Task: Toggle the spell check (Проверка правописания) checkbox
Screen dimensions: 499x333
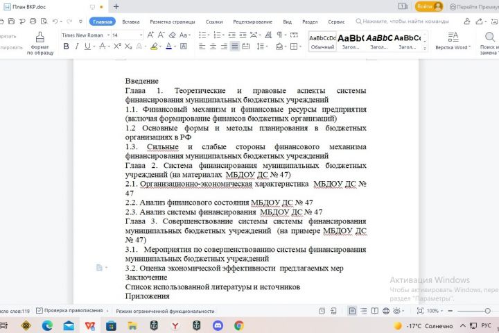Action: point(40,310)
